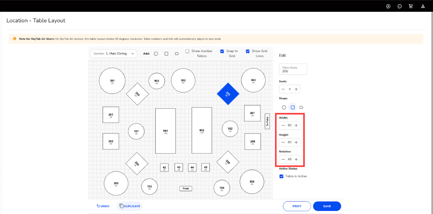The height and width of the screenshot is (214, 433).
Task: Open the Section Main Dining dropdown
Action: point(113,54)
